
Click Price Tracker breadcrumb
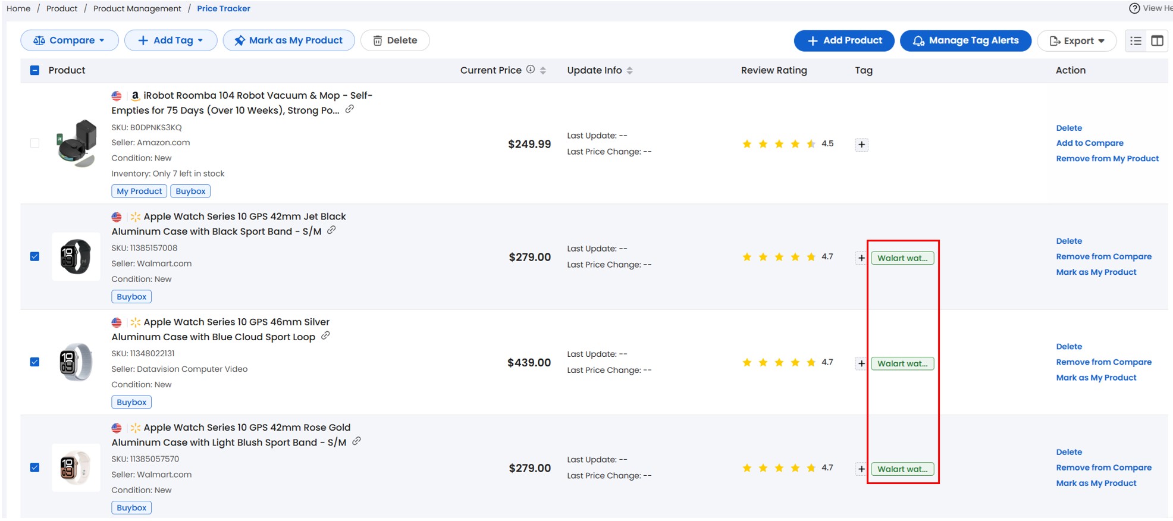click(x=224, y=8)
